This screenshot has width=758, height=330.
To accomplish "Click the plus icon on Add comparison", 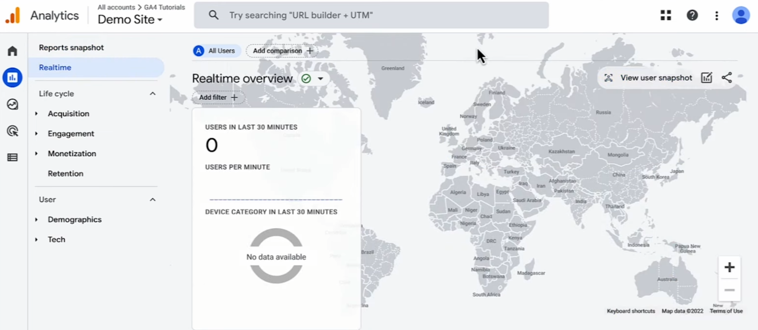I will click(310, 51).
